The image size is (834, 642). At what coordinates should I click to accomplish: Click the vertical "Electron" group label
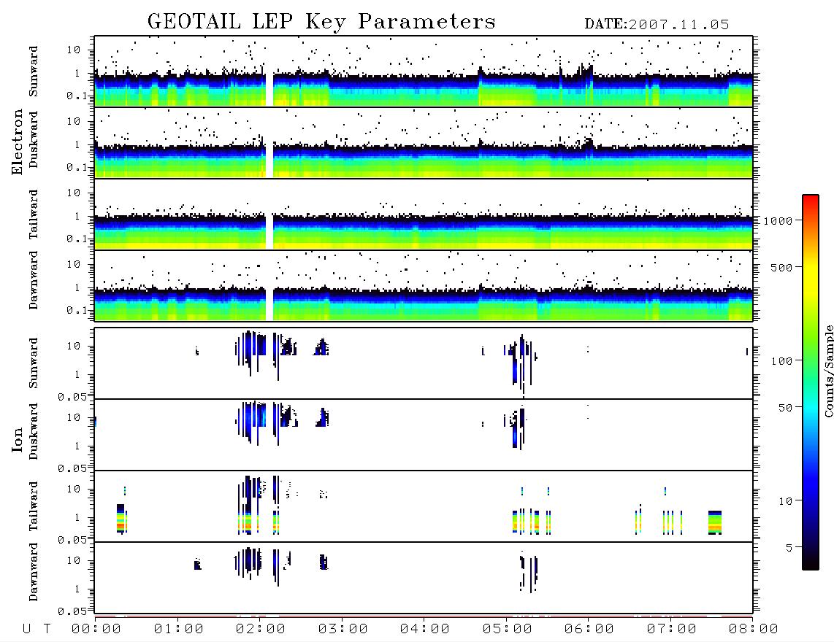[18, 142]
